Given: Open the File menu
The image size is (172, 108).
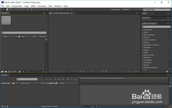Looking at the screenshot, I should coord(3,6).
